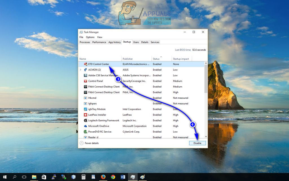Image resolution: width=289 pixels, height=181 pixels.
Task: Click the ELAN Microelectronics publisher cell
Action: [136, 64]
